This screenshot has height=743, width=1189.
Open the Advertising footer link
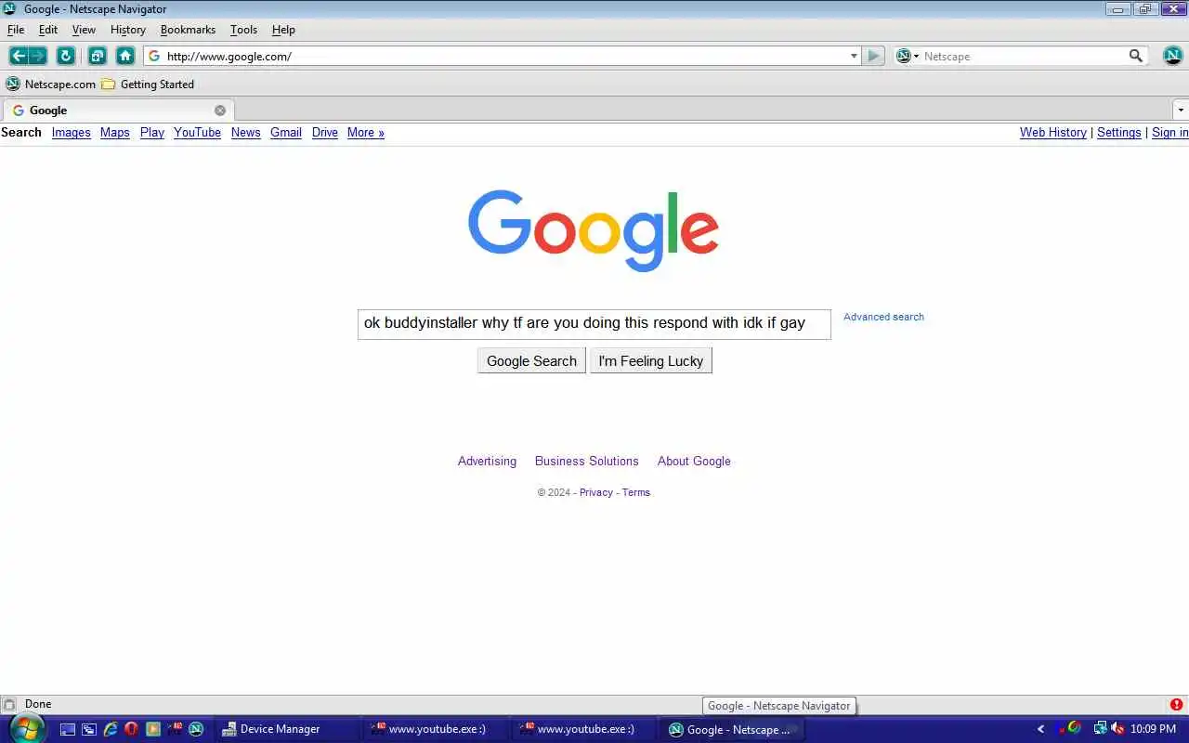[487, 461]
